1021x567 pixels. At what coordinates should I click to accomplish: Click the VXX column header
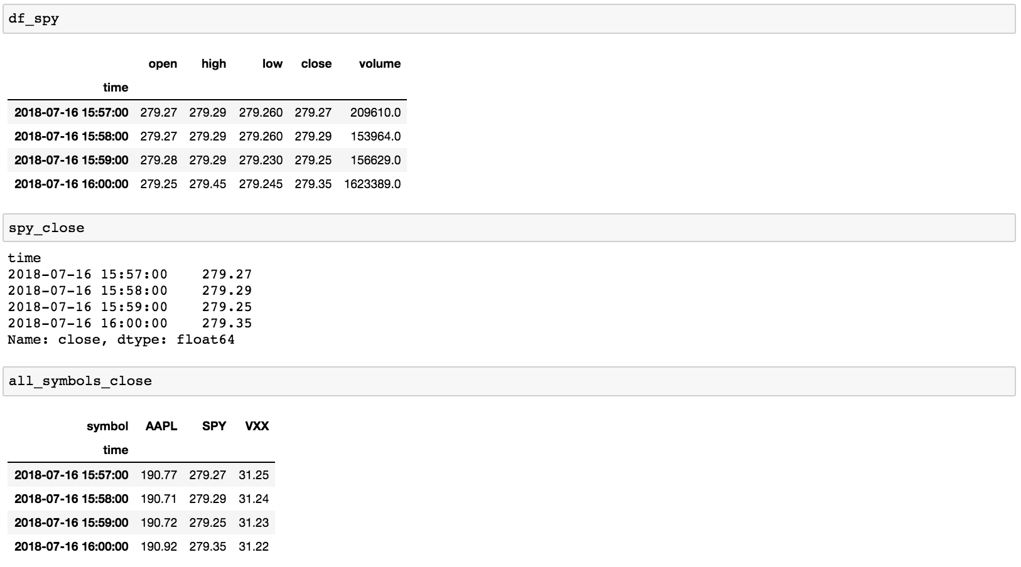(257, 427)
